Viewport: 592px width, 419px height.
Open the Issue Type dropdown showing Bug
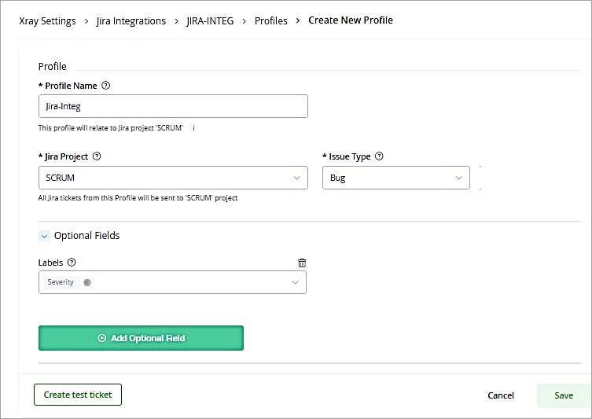click(395, 178)
